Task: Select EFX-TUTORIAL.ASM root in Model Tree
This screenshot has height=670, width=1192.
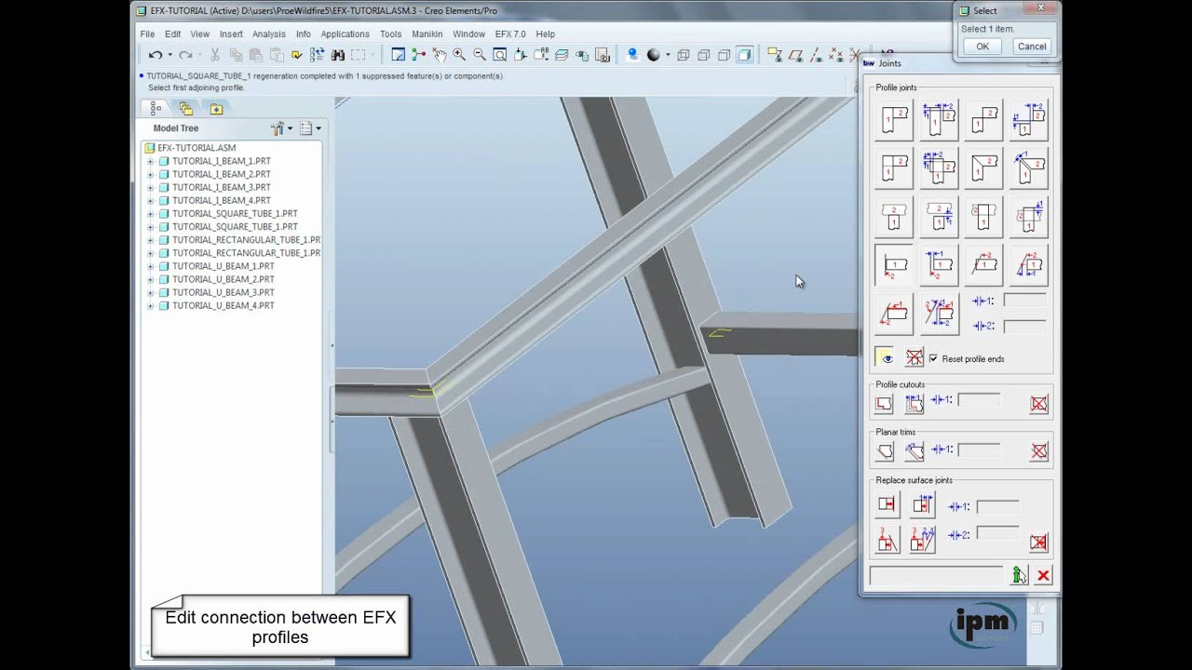Action: click(196, 148)
